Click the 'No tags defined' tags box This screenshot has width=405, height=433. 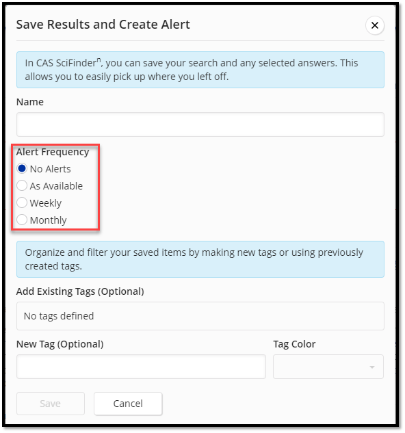pos(200,316)
